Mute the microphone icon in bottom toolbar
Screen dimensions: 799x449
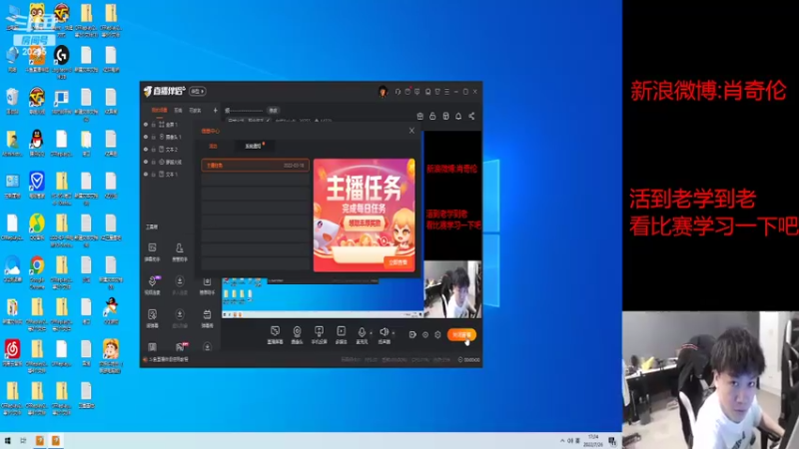pyautogui.click(x=362, y=334)
